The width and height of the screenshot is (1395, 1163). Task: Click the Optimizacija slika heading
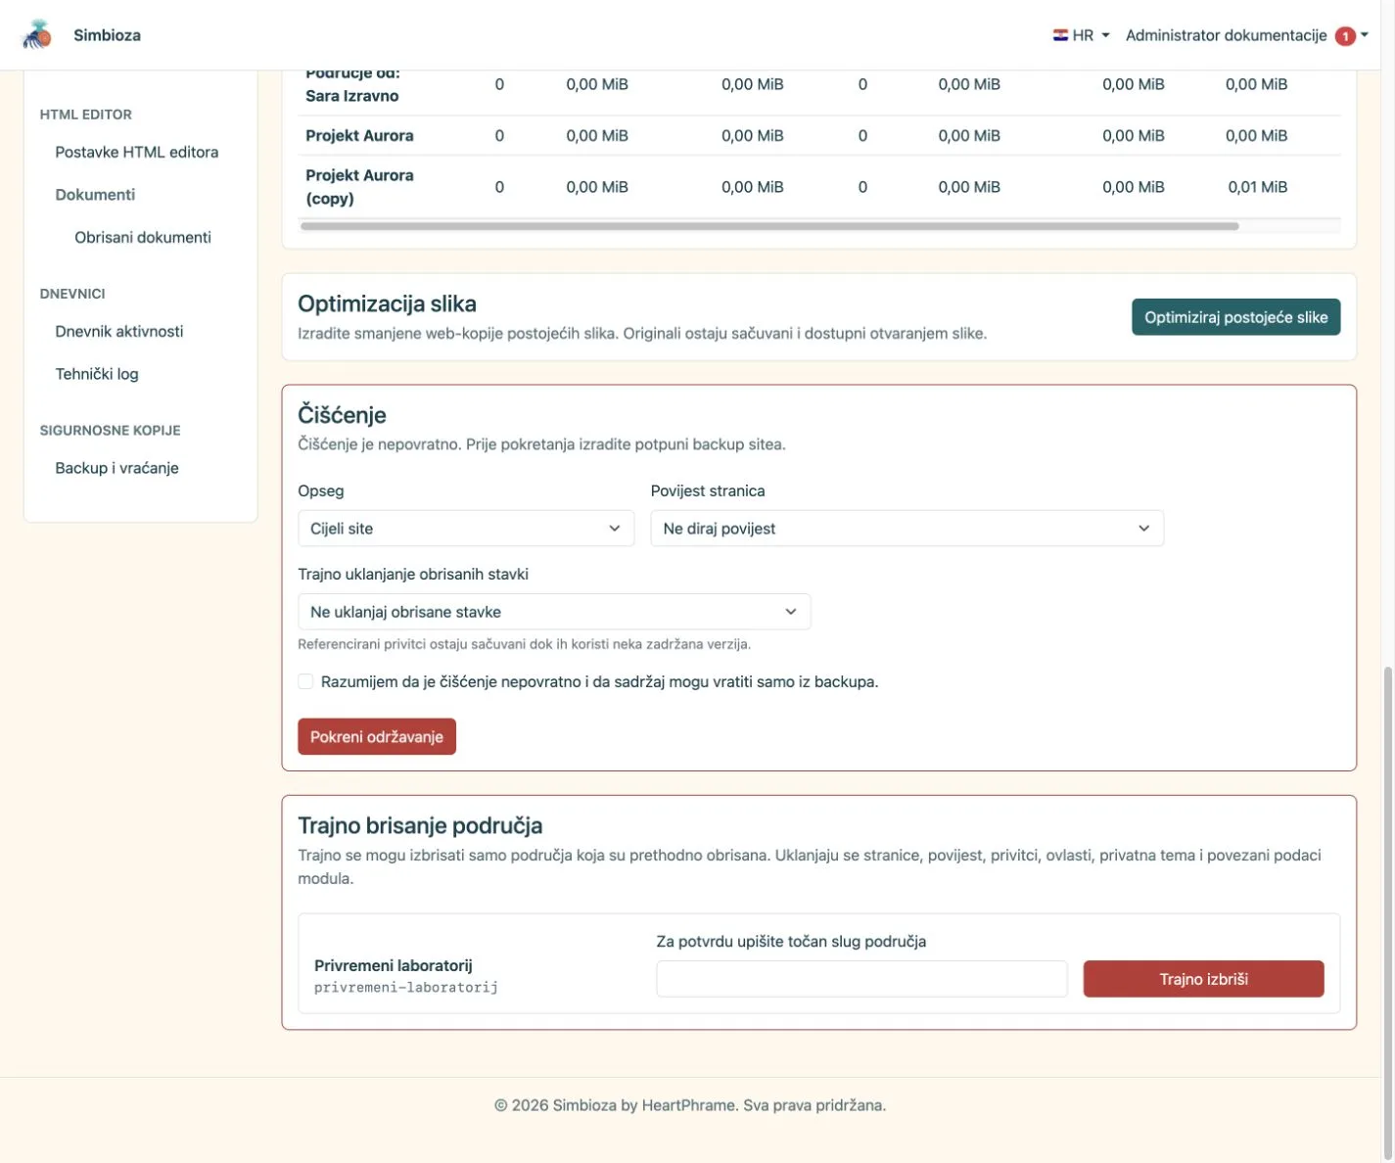[387, 303]
